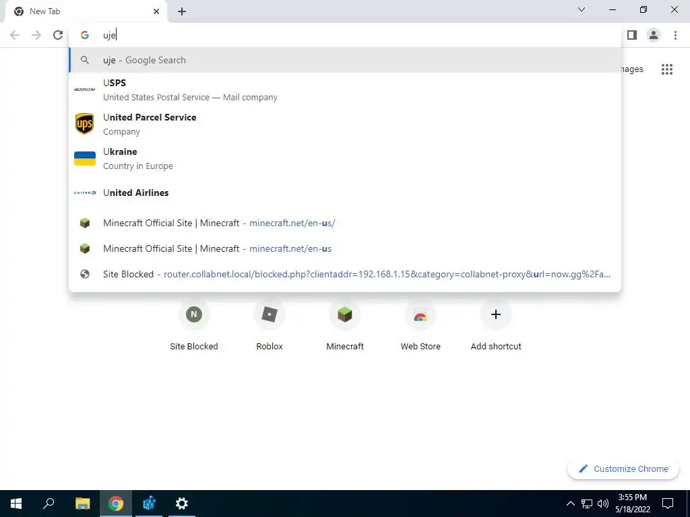Click the globe icon beside Site Blocked
This screenshot has width=690, height=517.
(84, 274)
